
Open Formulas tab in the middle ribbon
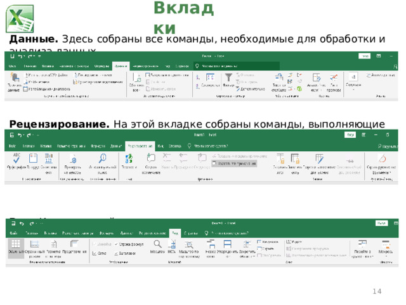tap(98, 146)
